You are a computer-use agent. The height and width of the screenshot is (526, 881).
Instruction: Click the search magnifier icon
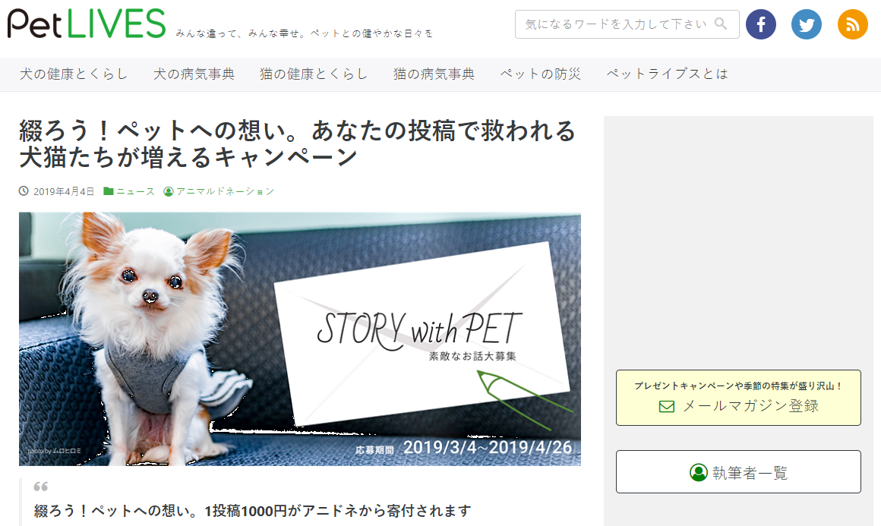click(720, 24)
